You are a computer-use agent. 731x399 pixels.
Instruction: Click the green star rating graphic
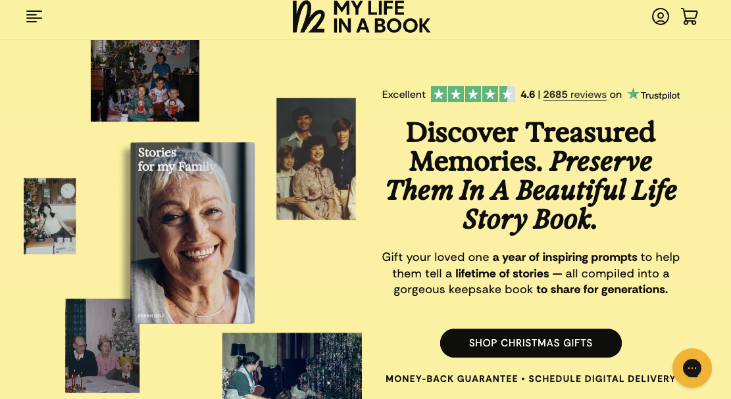click(x=472, y=95)
